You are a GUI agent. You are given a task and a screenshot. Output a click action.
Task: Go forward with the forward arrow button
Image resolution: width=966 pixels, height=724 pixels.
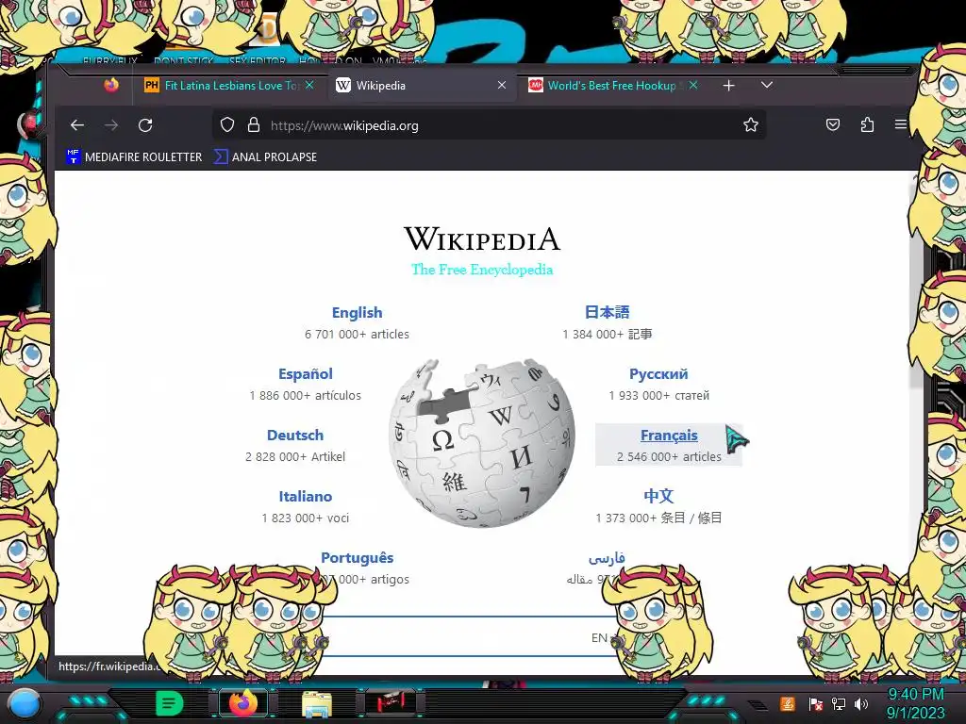[111, 125]
